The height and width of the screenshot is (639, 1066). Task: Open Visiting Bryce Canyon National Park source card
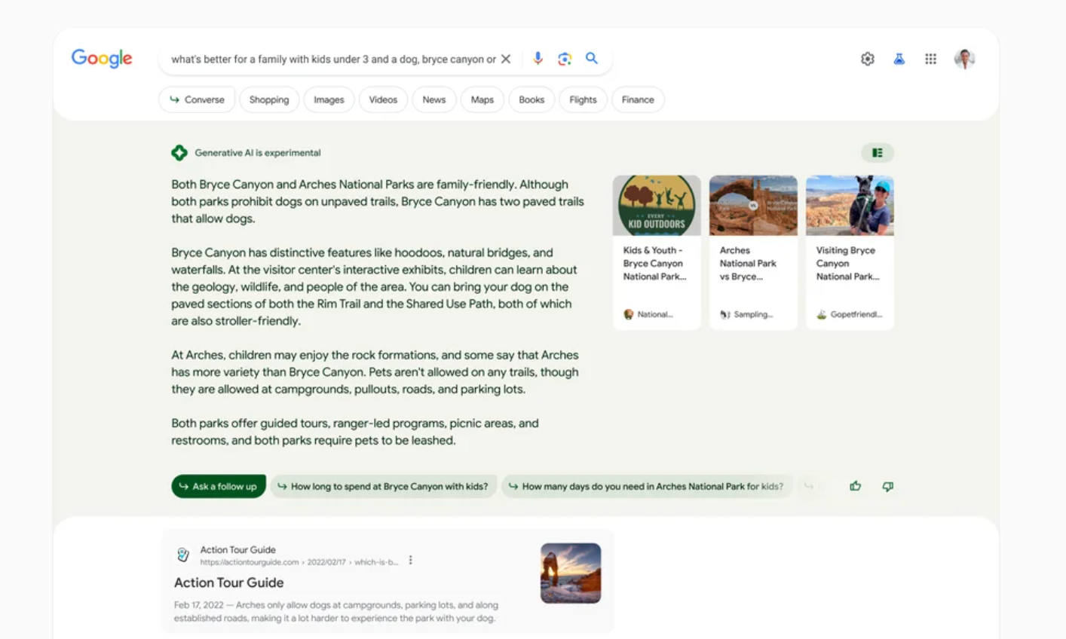pos(850,252)
